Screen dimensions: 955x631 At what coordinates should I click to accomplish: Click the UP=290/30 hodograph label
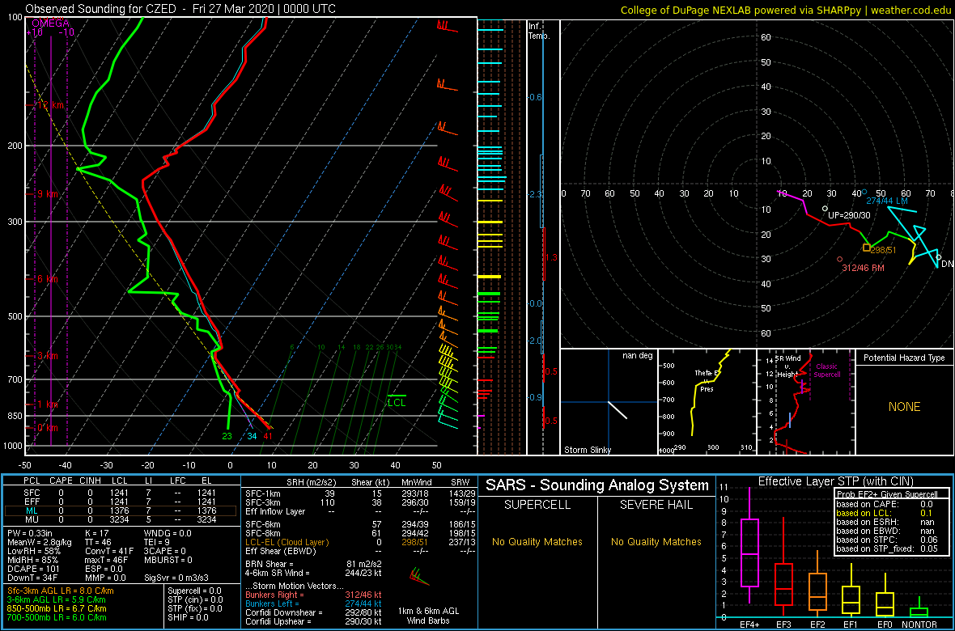tap(848, 215)
